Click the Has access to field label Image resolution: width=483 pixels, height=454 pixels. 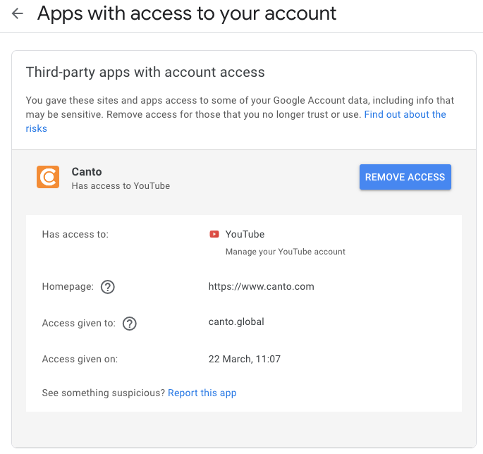(x=75, y=234)
